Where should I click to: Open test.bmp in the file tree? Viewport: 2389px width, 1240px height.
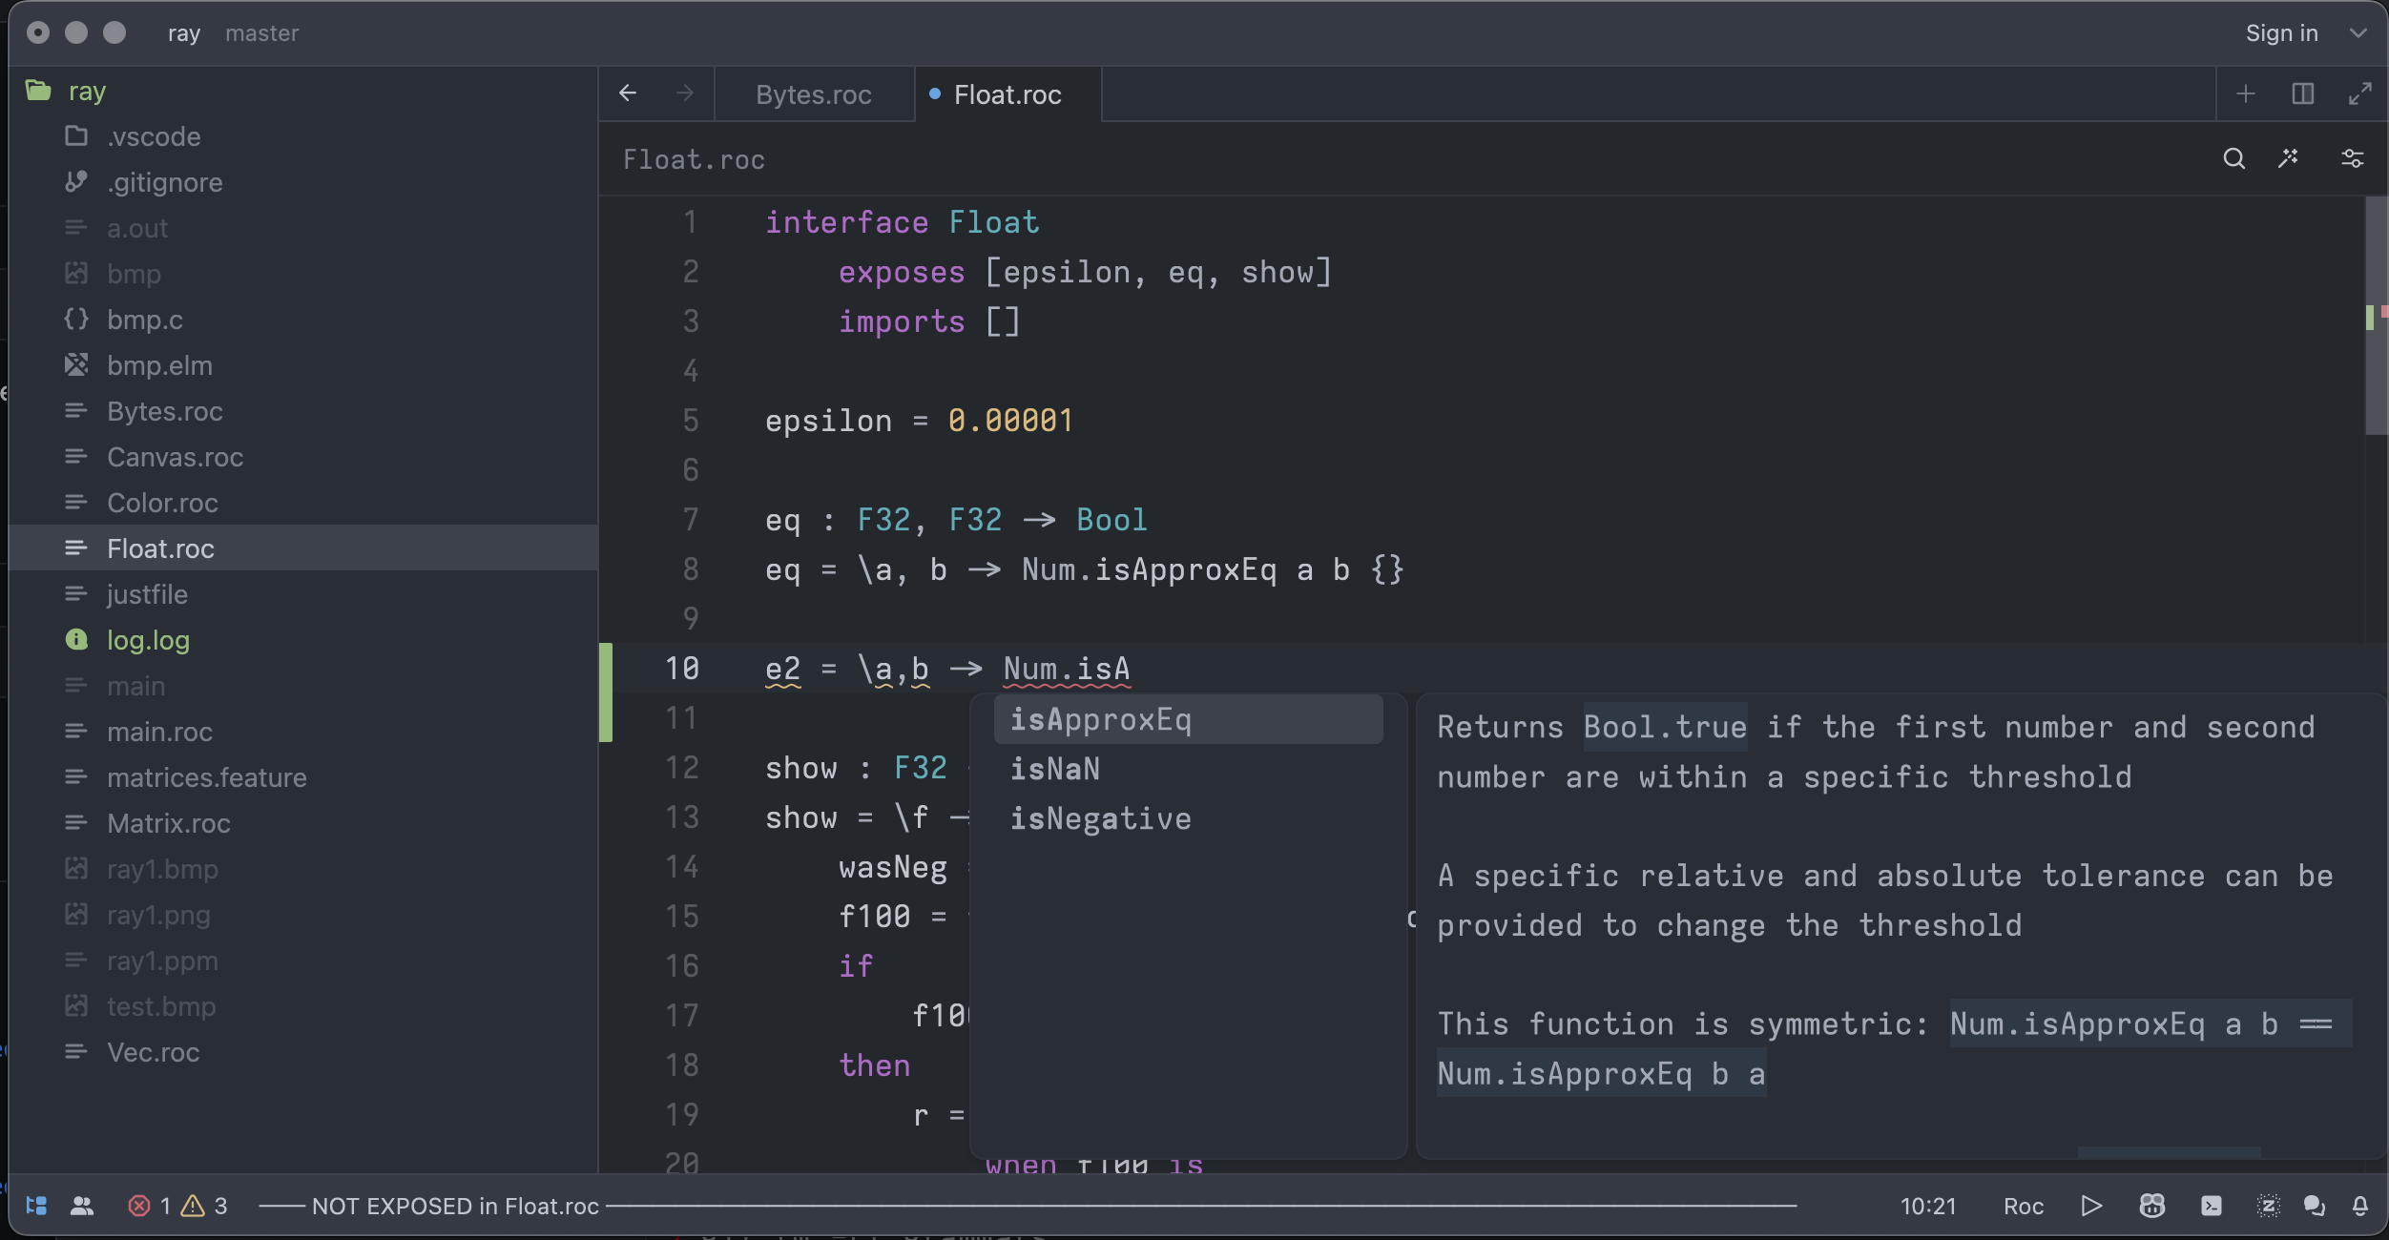303,1006
